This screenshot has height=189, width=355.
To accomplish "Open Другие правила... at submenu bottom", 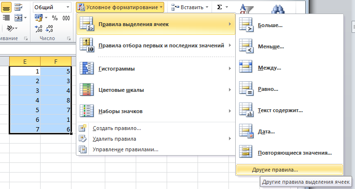I will tap(290, 170).
